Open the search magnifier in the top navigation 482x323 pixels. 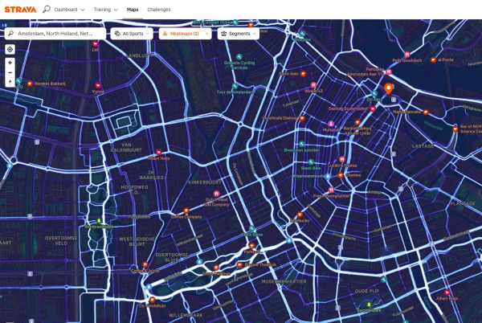[47, 9]
